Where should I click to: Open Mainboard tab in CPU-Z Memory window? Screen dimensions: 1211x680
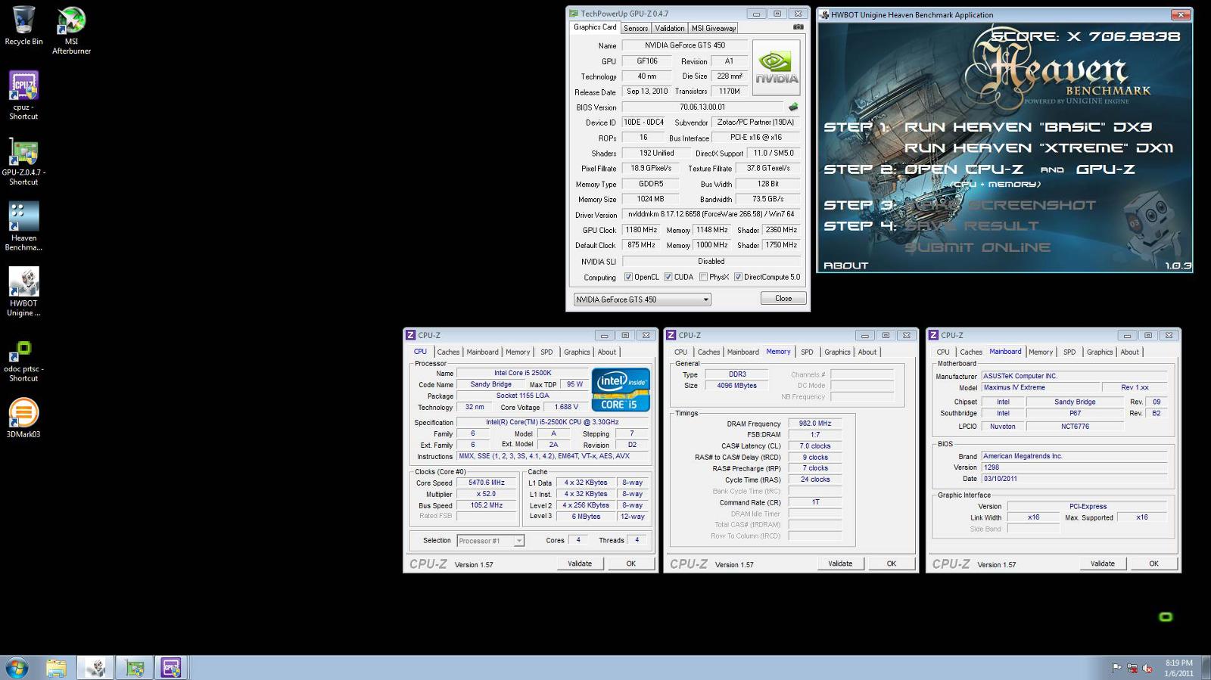click(742, 352)
